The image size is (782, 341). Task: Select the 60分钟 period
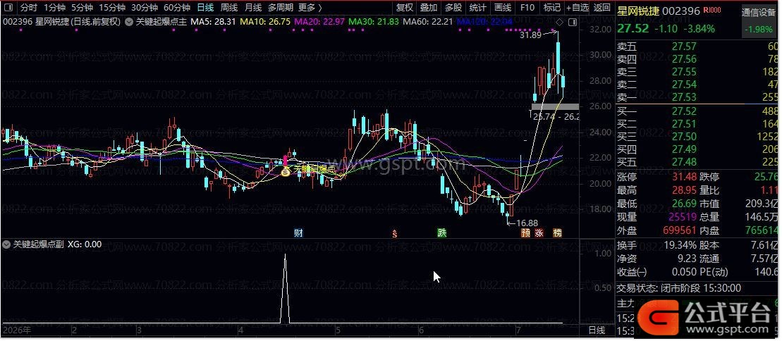(176, 8)
